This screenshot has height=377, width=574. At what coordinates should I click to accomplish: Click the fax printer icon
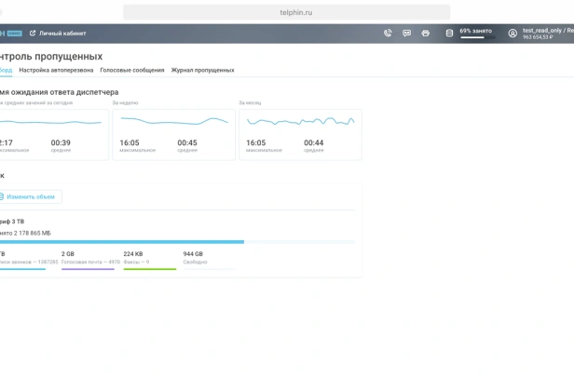425,34
